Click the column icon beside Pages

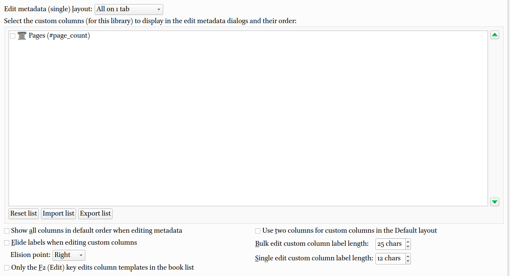point(22,36)
